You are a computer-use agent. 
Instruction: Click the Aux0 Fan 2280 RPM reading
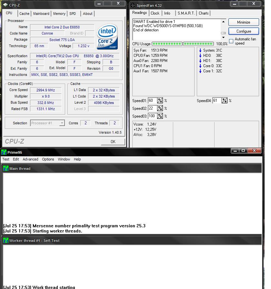tap(150, 61)
